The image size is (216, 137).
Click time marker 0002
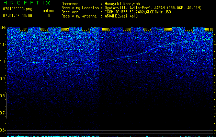tap(44, 29)
